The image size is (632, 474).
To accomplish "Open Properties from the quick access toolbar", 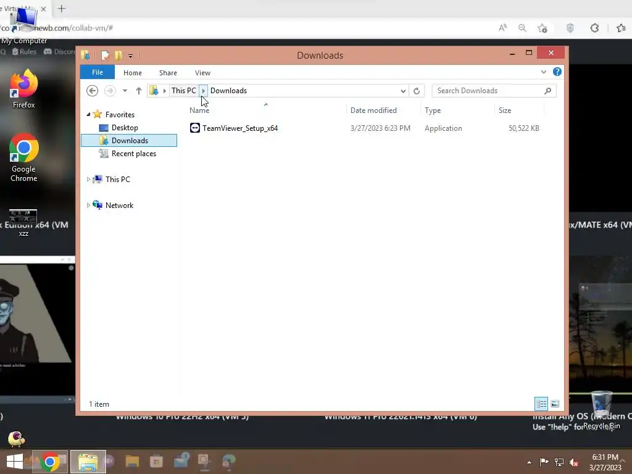I will click(x=105, y=55).
